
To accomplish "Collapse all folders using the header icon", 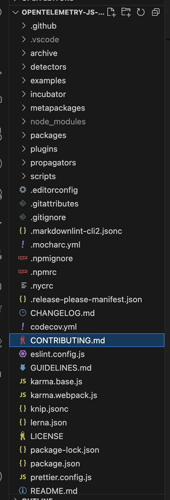I will pyautogui.click(x=156, y=12).
